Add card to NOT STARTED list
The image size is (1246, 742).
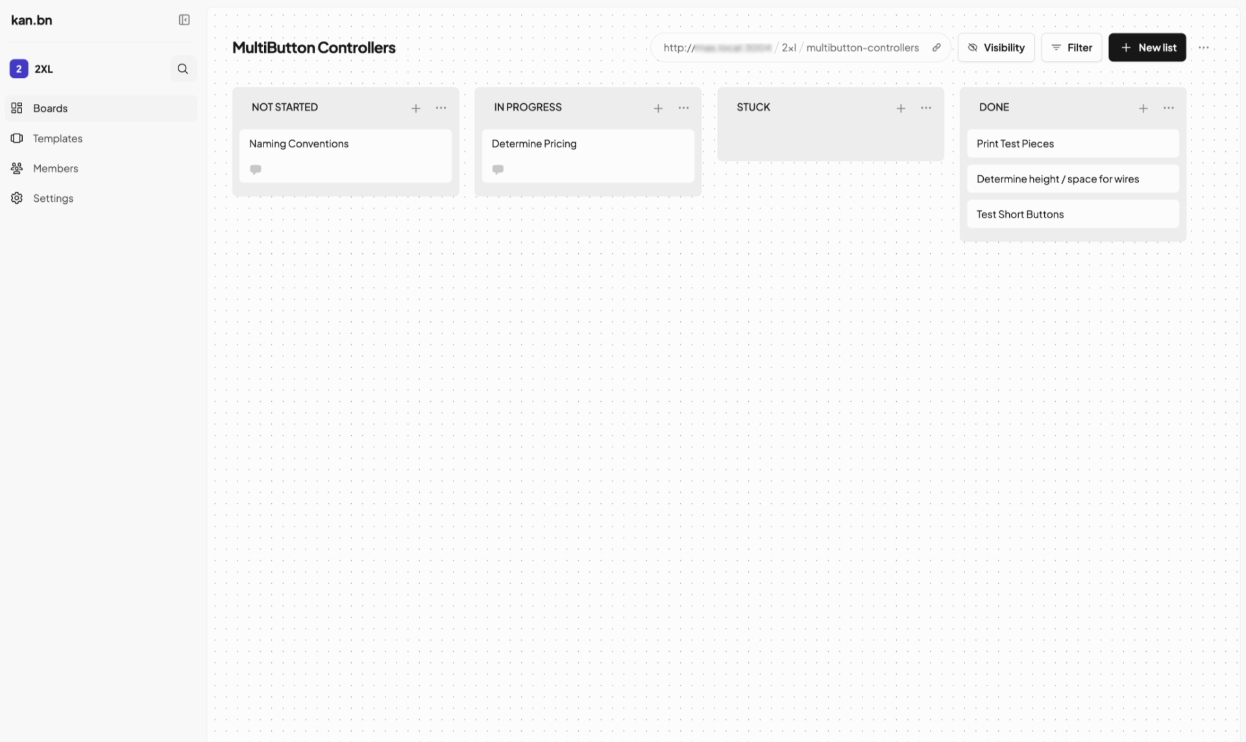pyautogui.click(x=416, y=108)
